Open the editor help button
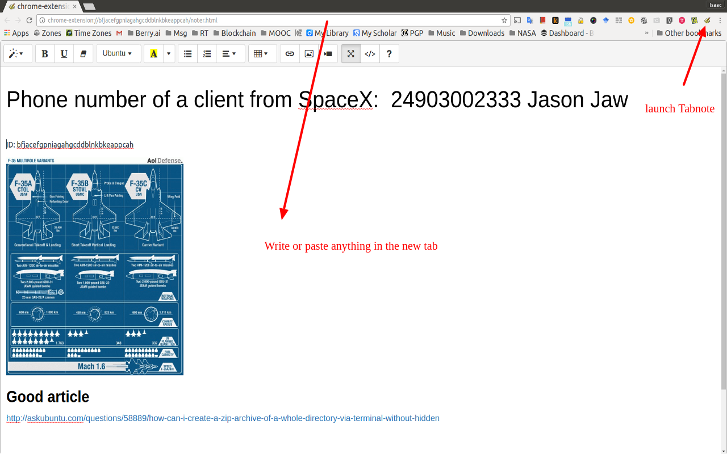727x454 pixels. (x=389, y=54)
